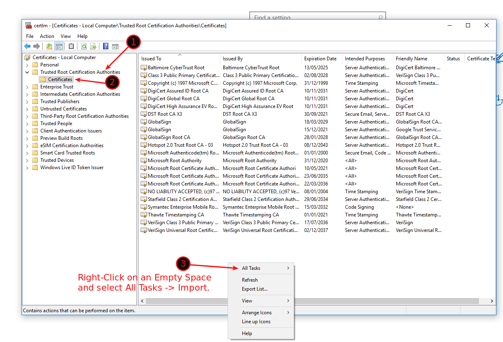503x342 pixels.
Task: Click the clipboard Paste toolbar icon
Action: [71, 46]
